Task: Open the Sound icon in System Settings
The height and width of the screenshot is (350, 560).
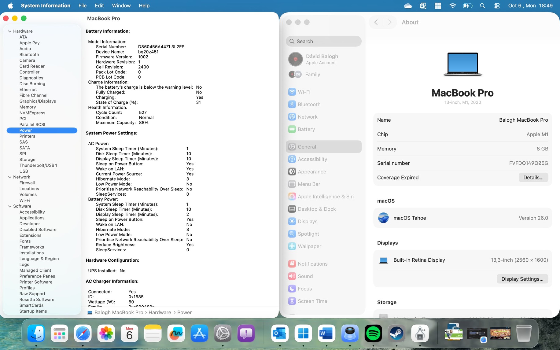Action: tap(292, 276)
